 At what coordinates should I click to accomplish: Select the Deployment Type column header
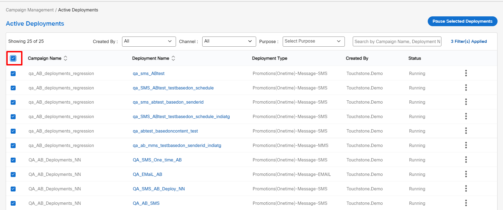point(270,58)
